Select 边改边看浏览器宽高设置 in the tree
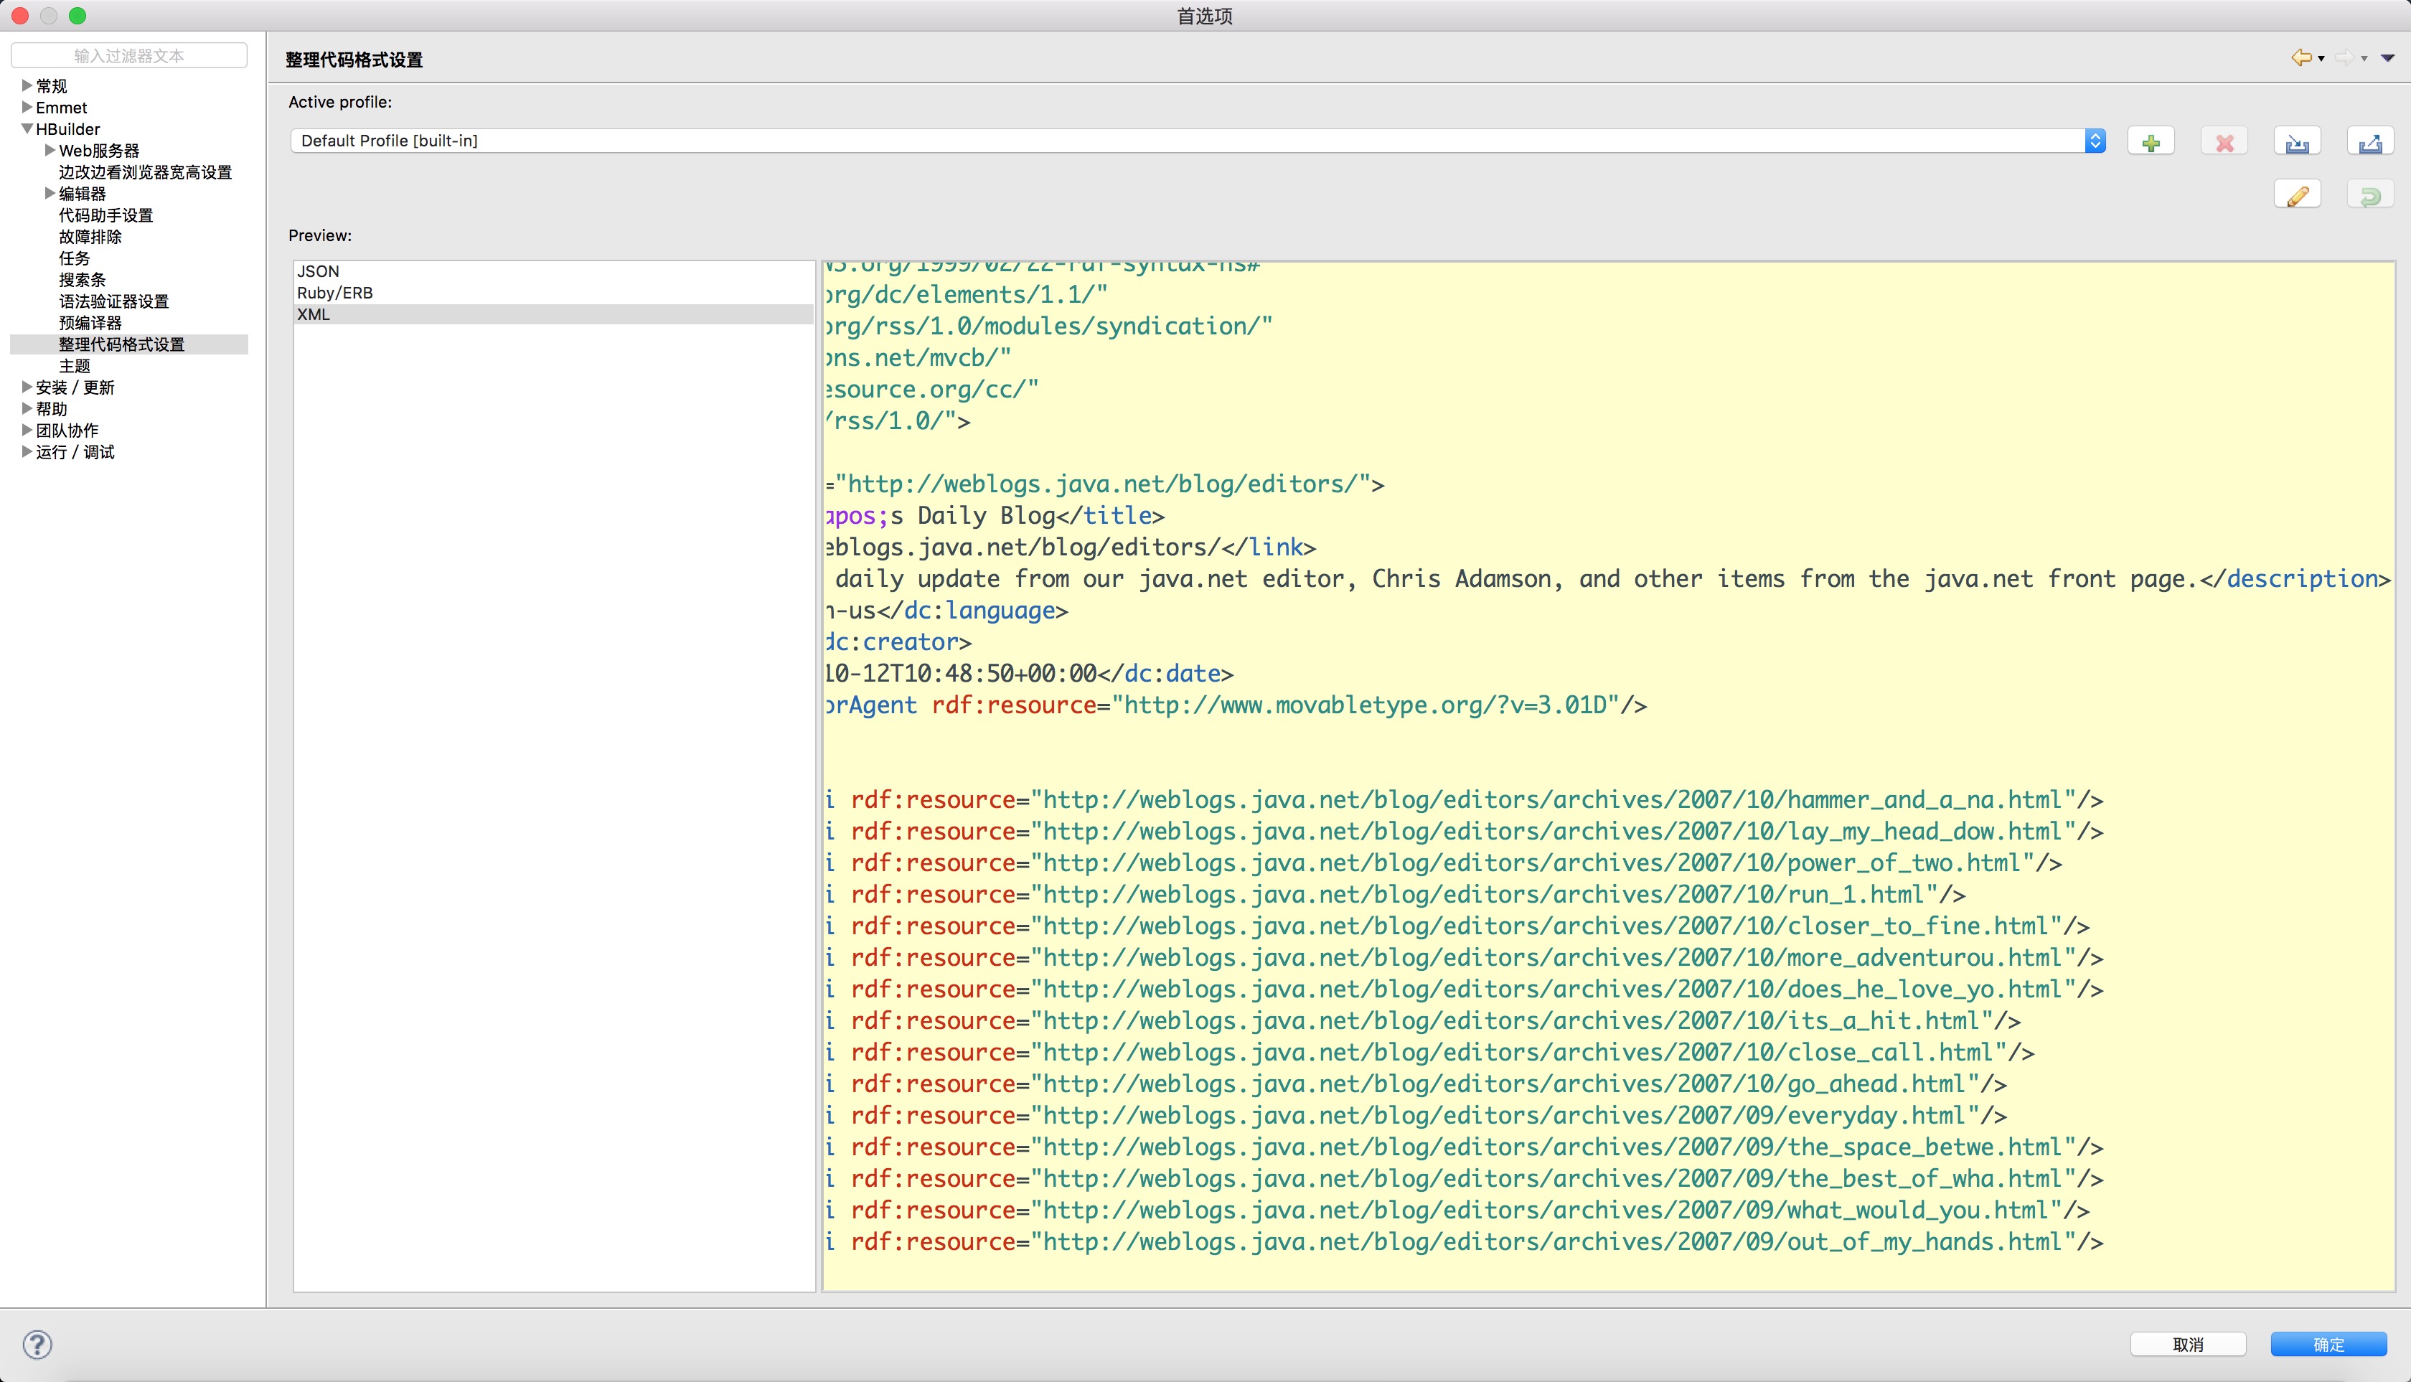This screenshot has width=2411, height=1382. tap(145, 171)
